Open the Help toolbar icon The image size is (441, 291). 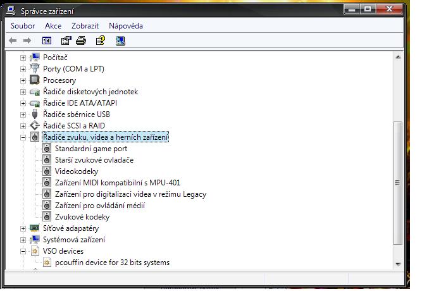(101, 40)
